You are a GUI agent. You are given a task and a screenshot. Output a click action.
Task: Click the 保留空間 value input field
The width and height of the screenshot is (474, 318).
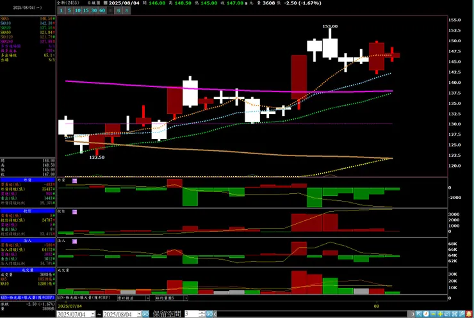(192, 314)
